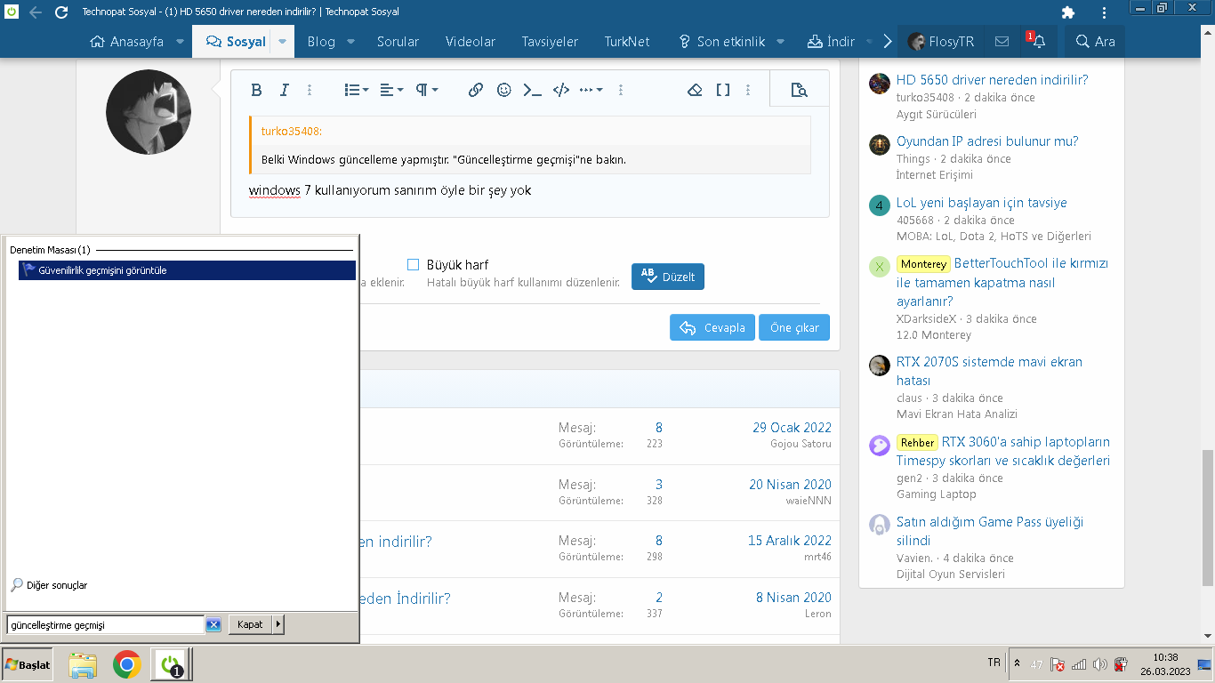This screenshot has height=683, width=1215.
Task: Click the '29 Ocak 2022' date link
Action: coord(792,428)
